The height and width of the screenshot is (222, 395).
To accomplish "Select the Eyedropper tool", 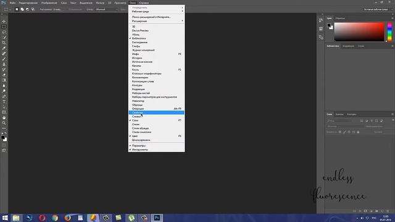I will [x=4, y=48].
